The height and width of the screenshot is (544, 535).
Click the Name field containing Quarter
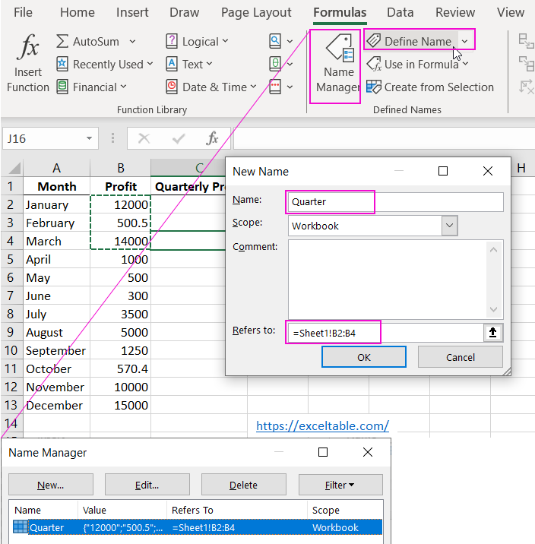(x=395, y=202)
